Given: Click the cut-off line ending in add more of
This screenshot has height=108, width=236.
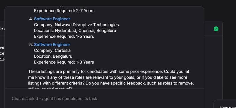Looking at the screenshot, I should 50,88.
